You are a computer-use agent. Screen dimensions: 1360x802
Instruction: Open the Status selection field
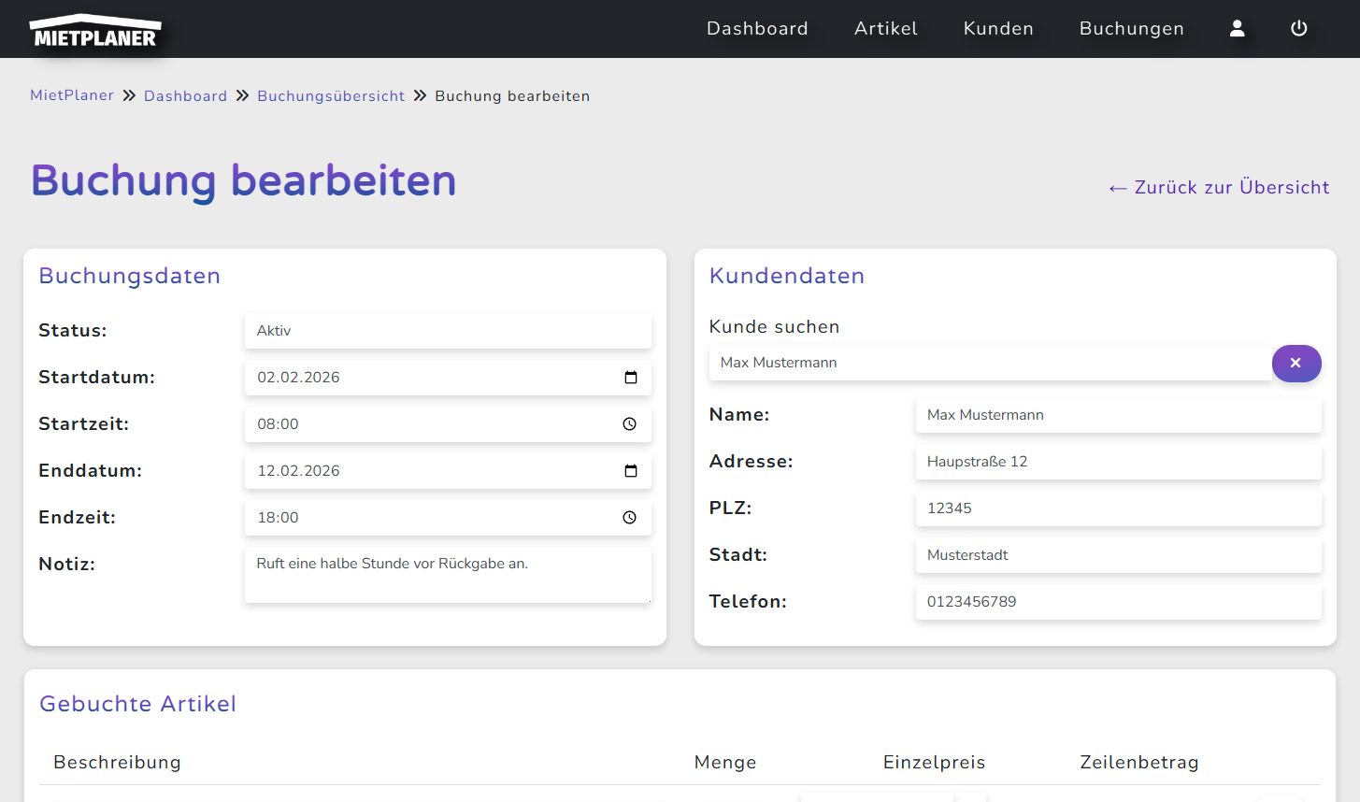(448, 330)
